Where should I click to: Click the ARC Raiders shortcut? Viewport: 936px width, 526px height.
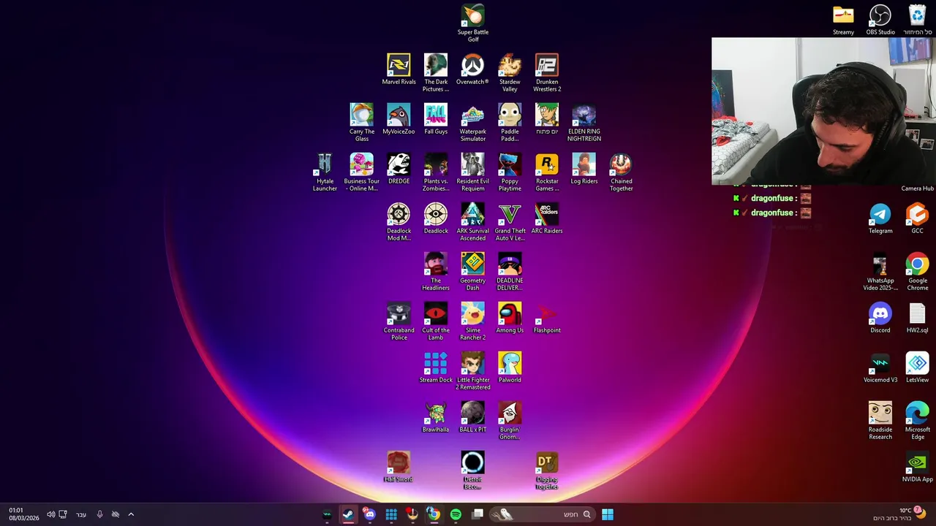click(547, 218)
